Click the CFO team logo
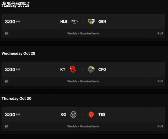The image size is (168, 139). [91, 69]
